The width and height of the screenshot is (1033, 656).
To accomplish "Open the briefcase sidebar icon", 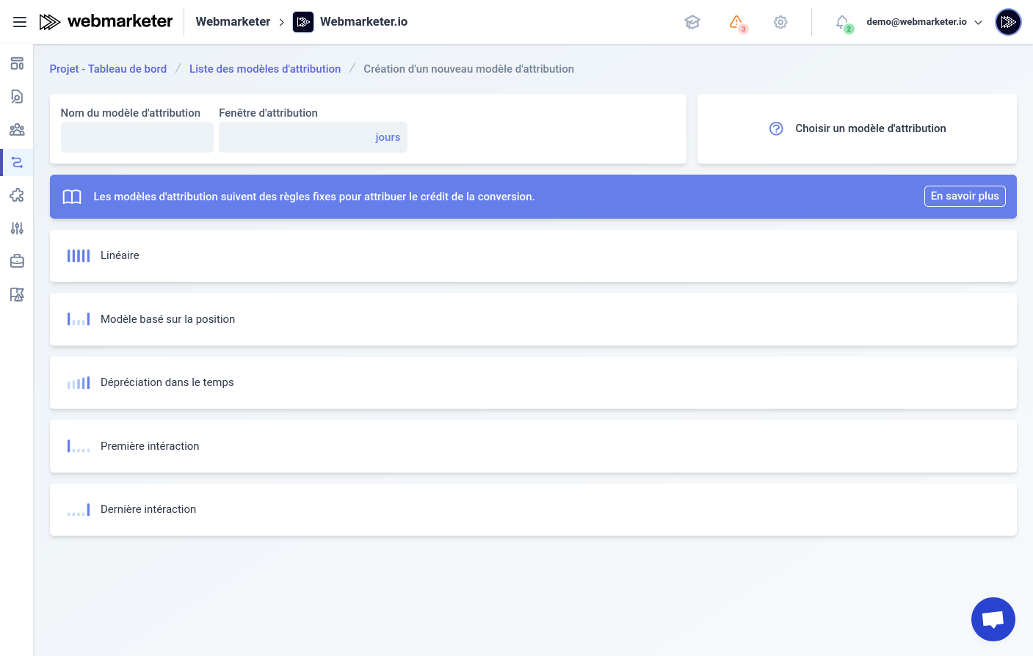I will [x=17, y=261].
